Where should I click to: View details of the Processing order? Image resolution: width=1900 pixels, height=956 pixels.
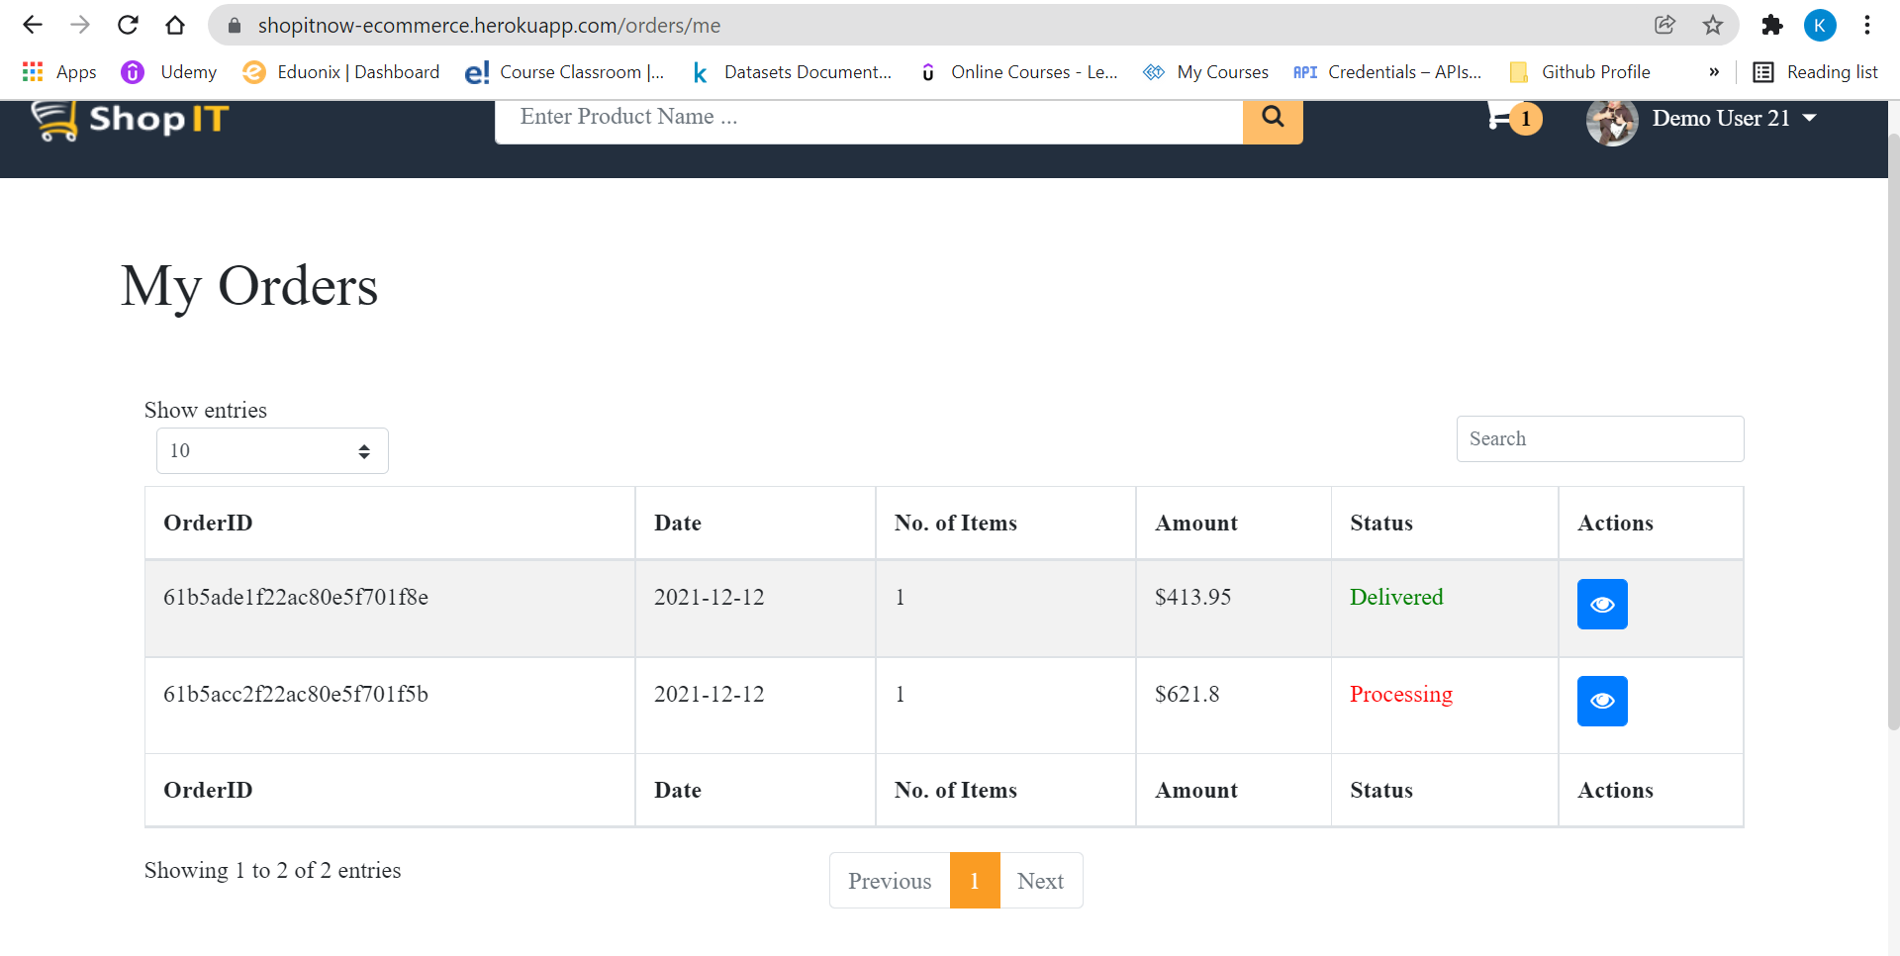pos(1601,701)
